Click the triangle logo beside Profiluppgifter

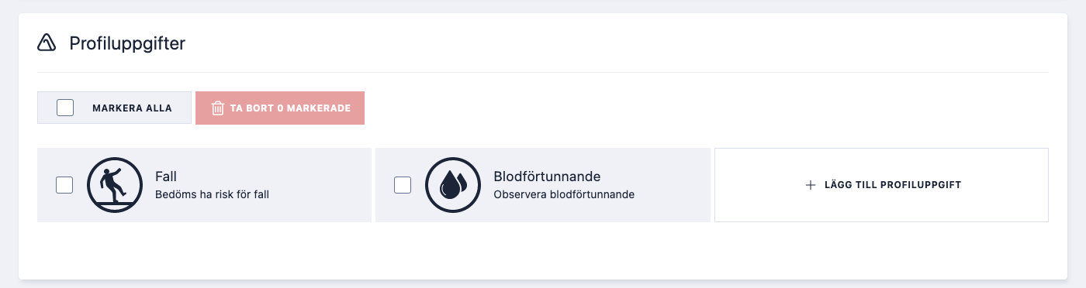click(x=47, y=43)
